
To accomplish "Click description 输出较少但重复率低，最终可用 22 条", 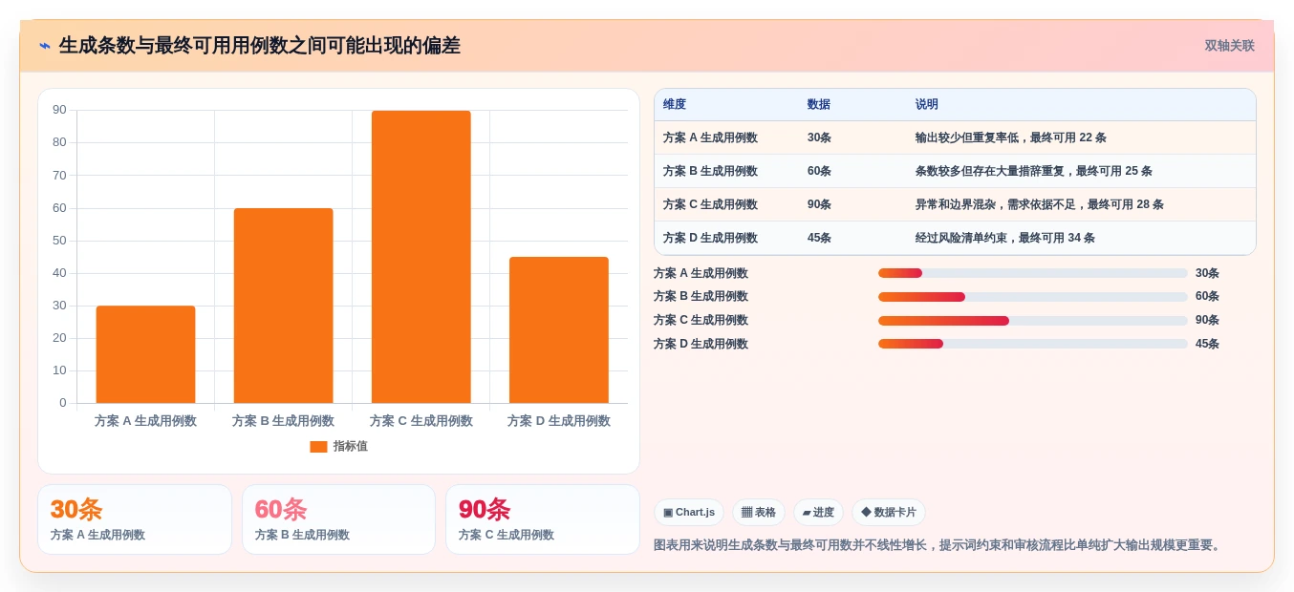I will [x=1011, y=137].
